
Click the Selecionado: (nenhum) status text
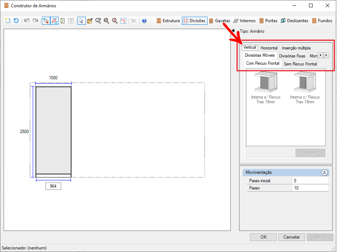[x=24, y=248]
